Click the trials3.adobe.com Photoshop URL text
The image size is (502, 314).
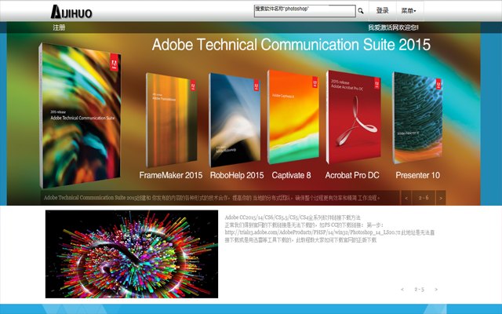click(x=312, y=232)
